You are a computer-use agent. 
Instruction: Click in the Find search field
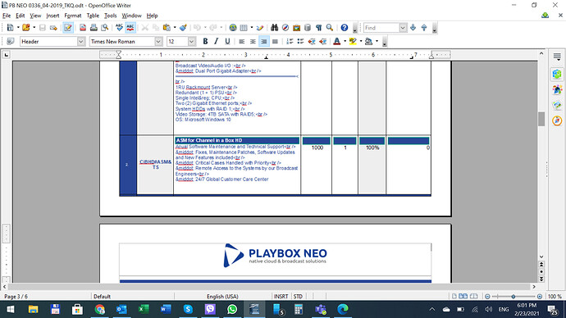[381, 28]
